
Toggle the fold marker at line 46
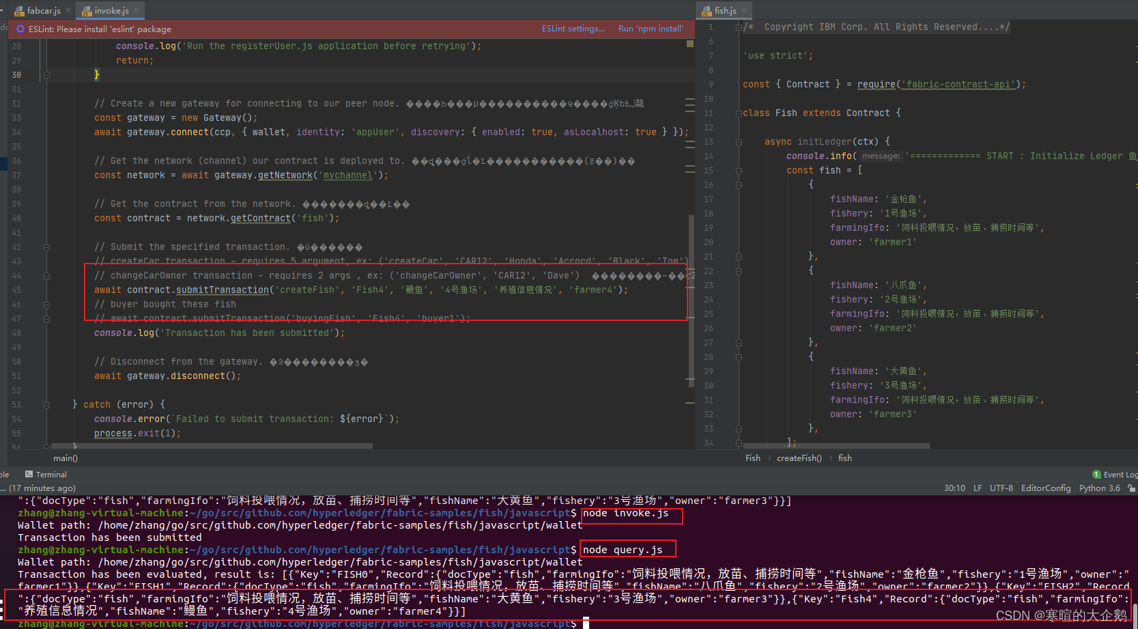[46, 305]
